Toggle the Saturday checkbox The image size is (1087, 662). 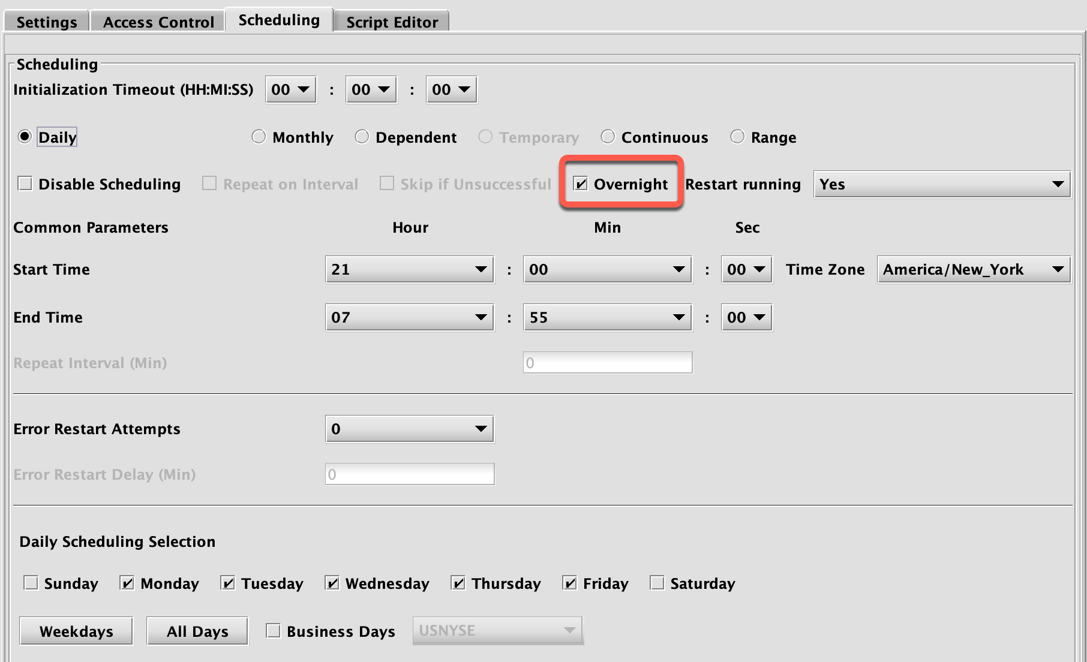pos(657,583)
